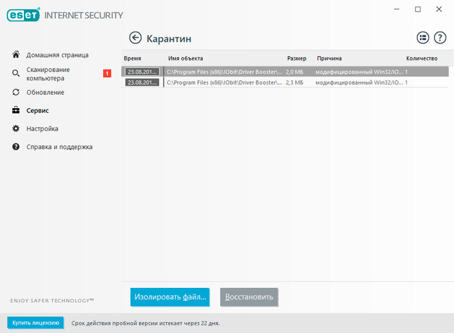Sort by Имя объекта column header
Viewport: 454px width, 333px height.
(185, 58)
